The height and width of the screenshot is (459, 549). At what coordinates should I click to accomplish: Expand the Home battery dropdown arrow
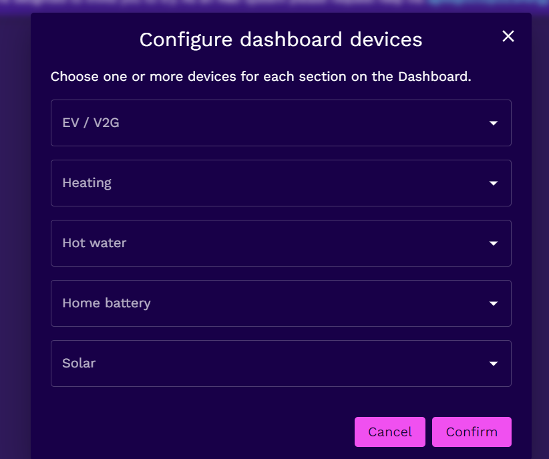494,303
